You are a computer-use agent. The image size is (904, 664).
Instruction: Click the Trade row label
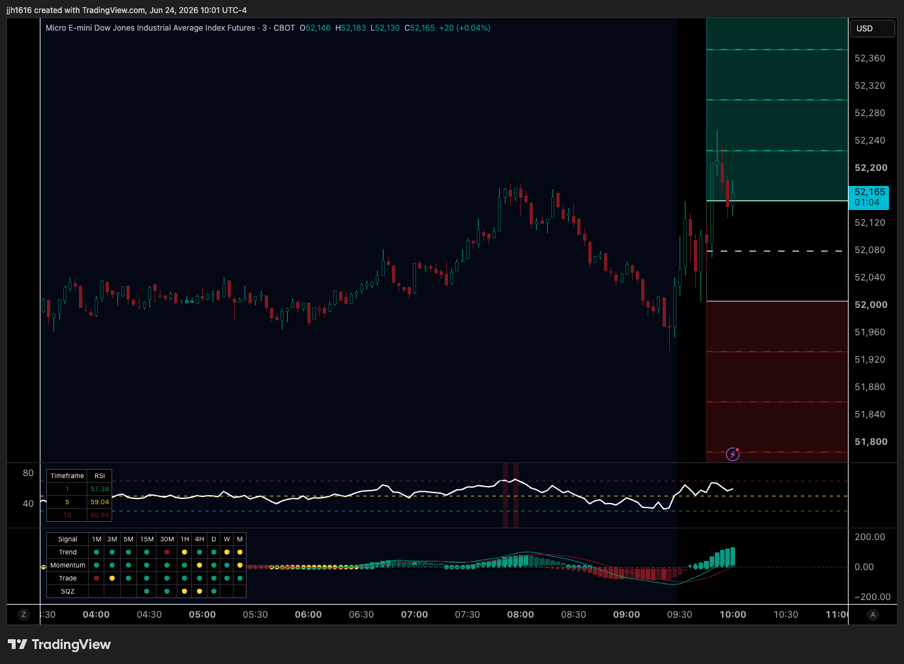68,579
